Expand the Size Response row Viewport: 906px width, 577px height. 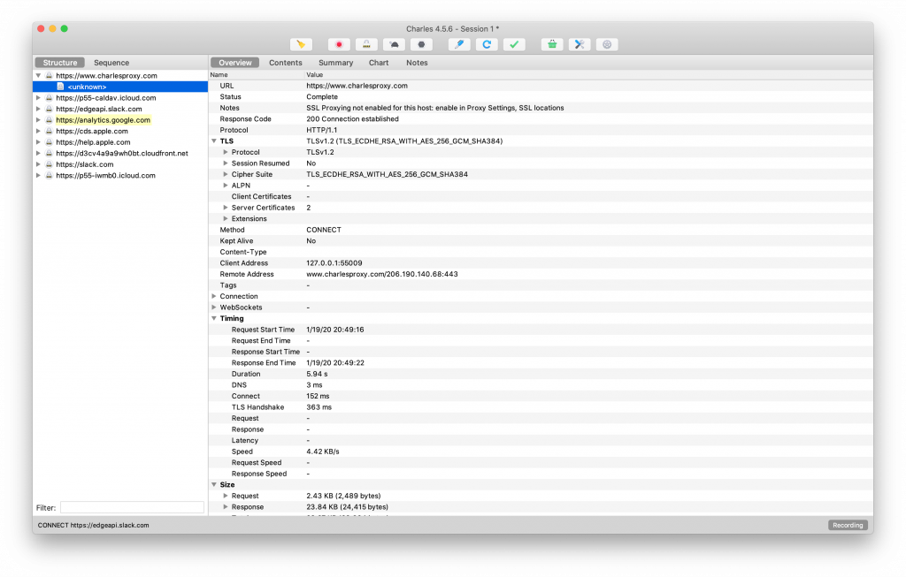[x=226, y=507]
